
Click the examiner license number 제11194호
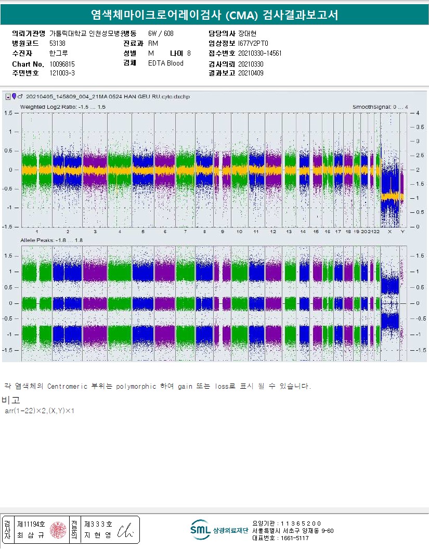[31, 524]
